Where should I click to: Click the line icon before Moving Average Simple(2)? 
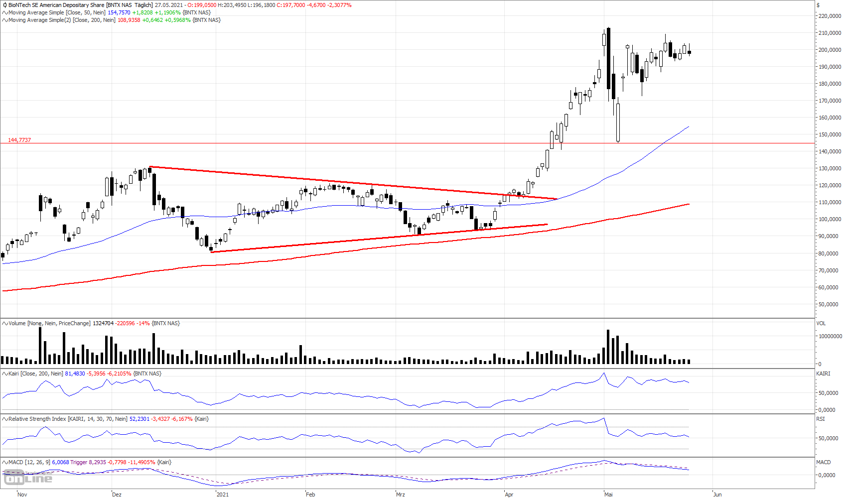pos(4,20)
